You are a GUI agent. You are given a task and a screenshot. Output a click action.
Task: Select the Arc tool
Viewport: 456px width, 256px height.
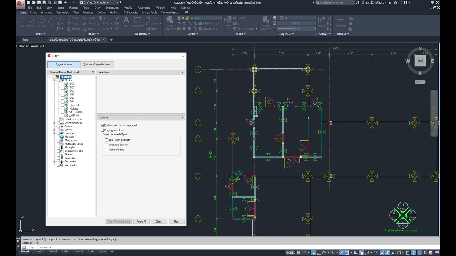pyautogui.click(x=51, y=21)
